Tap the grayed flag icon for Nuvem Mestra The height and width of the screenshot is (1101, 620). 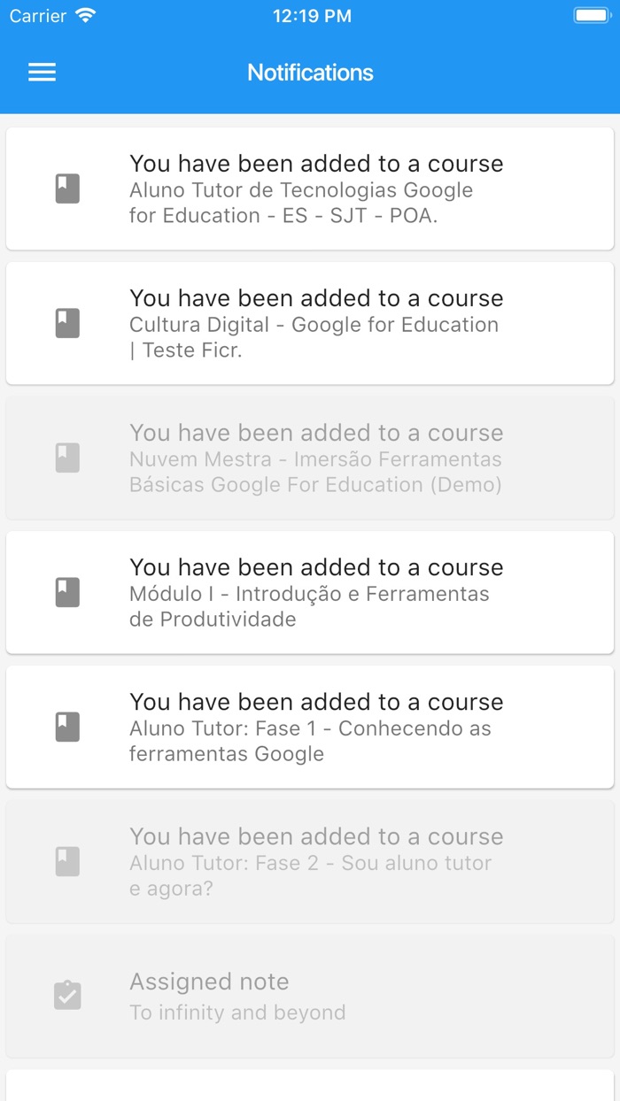click(x=67, y=458)
